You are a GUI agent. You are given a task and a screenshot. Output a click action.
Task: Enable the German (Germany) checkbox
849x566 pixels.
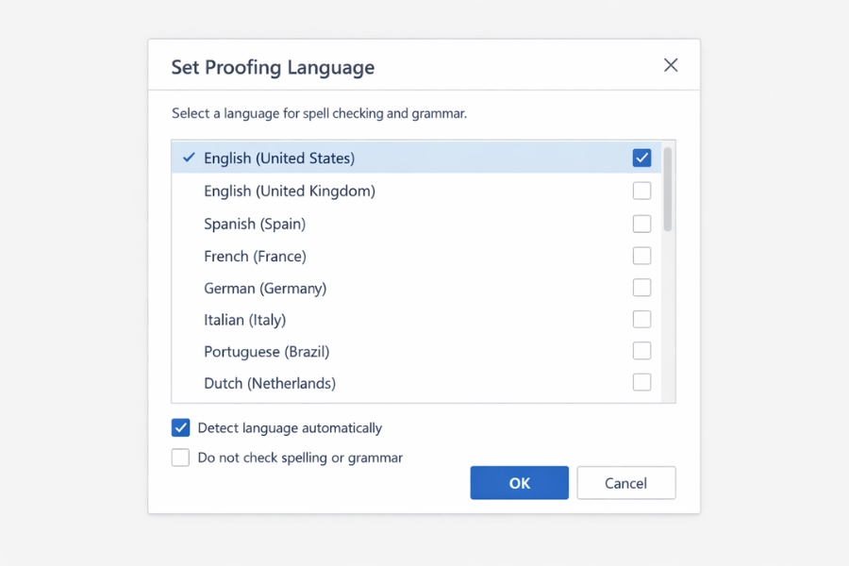(641, 288)
